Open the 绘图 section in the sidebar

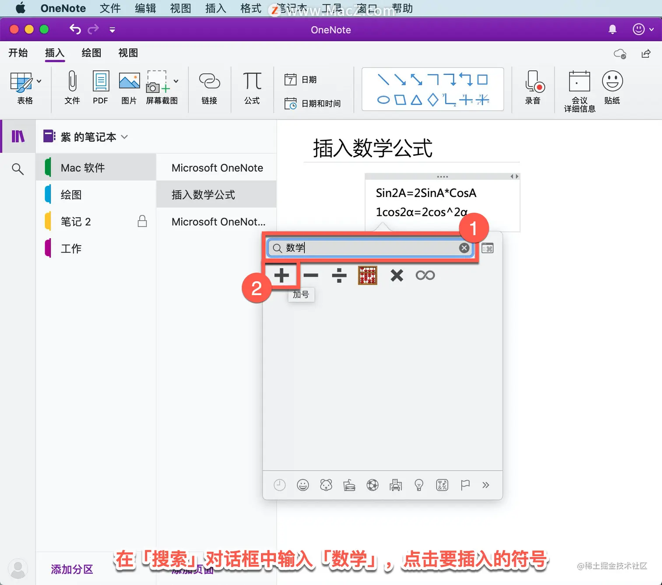[x=96, y=195]
